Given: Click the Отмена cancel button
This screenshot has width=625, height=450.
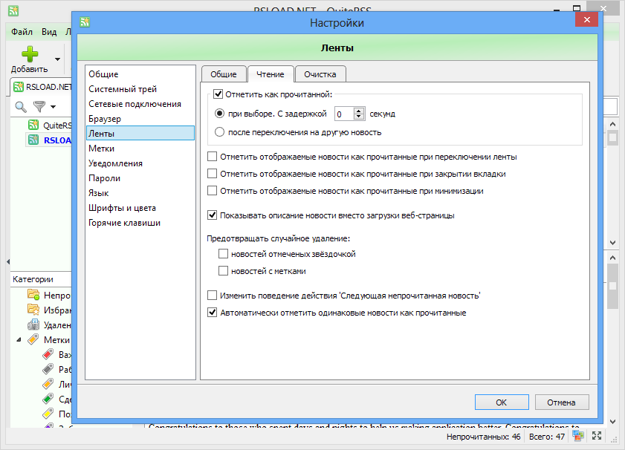Looking at the screenshot, I should pos(561,402).
